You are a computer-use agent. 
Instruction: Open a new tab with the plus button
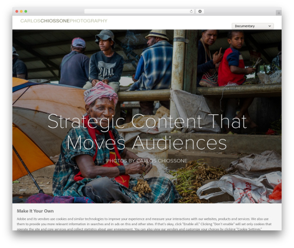coord(279,13)
